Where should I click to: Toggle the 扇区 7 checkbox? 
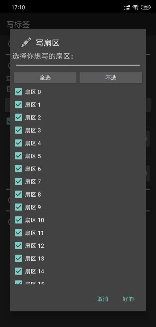18,181
